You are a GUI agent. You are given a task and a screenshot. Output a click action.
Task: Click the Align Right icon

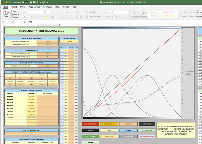coord(71,17)
